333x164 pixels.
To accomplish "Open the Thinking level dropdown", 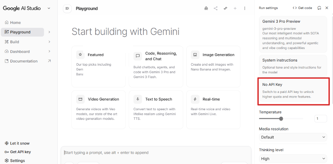I will [293, 159].
